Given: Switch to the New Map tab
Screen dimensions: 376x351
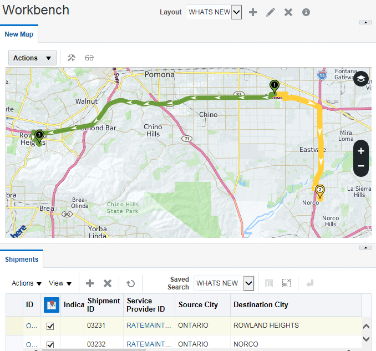Looking at the screenshot, I should click(x=19, y=34).
